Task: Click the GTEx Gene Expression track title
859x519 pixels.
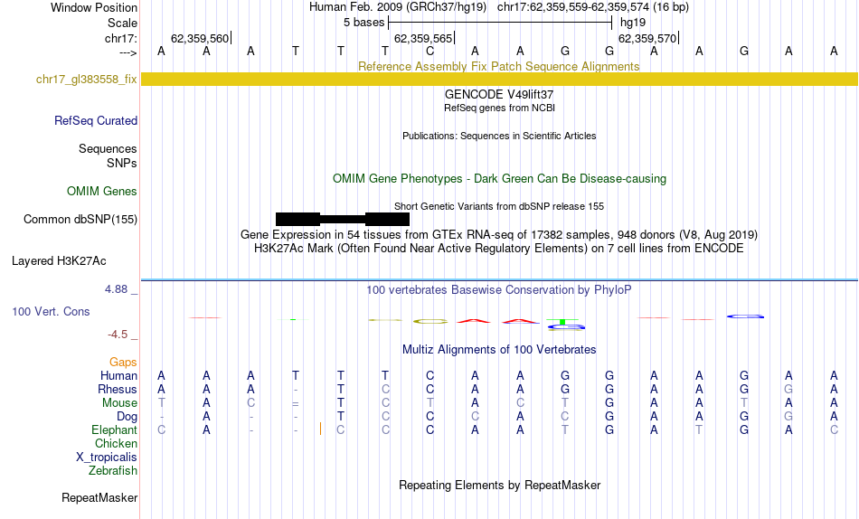Action: (x=499, y=234)
